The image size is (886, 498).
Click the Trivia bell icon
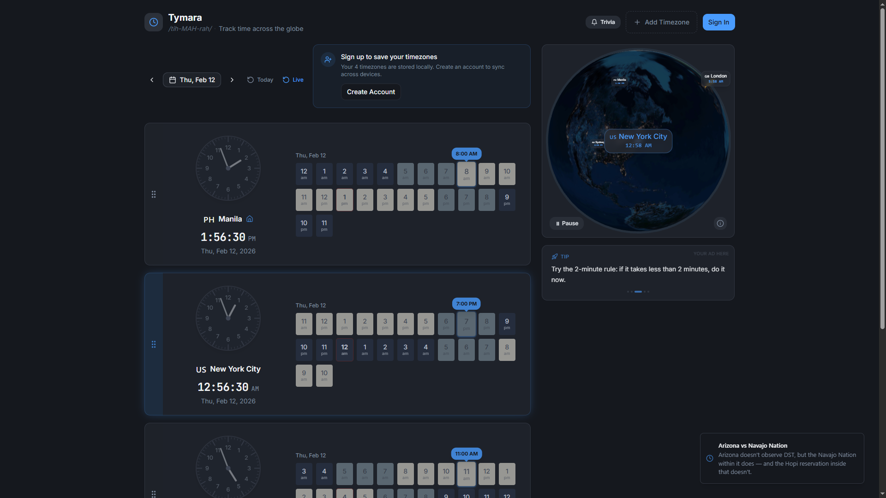594,22
